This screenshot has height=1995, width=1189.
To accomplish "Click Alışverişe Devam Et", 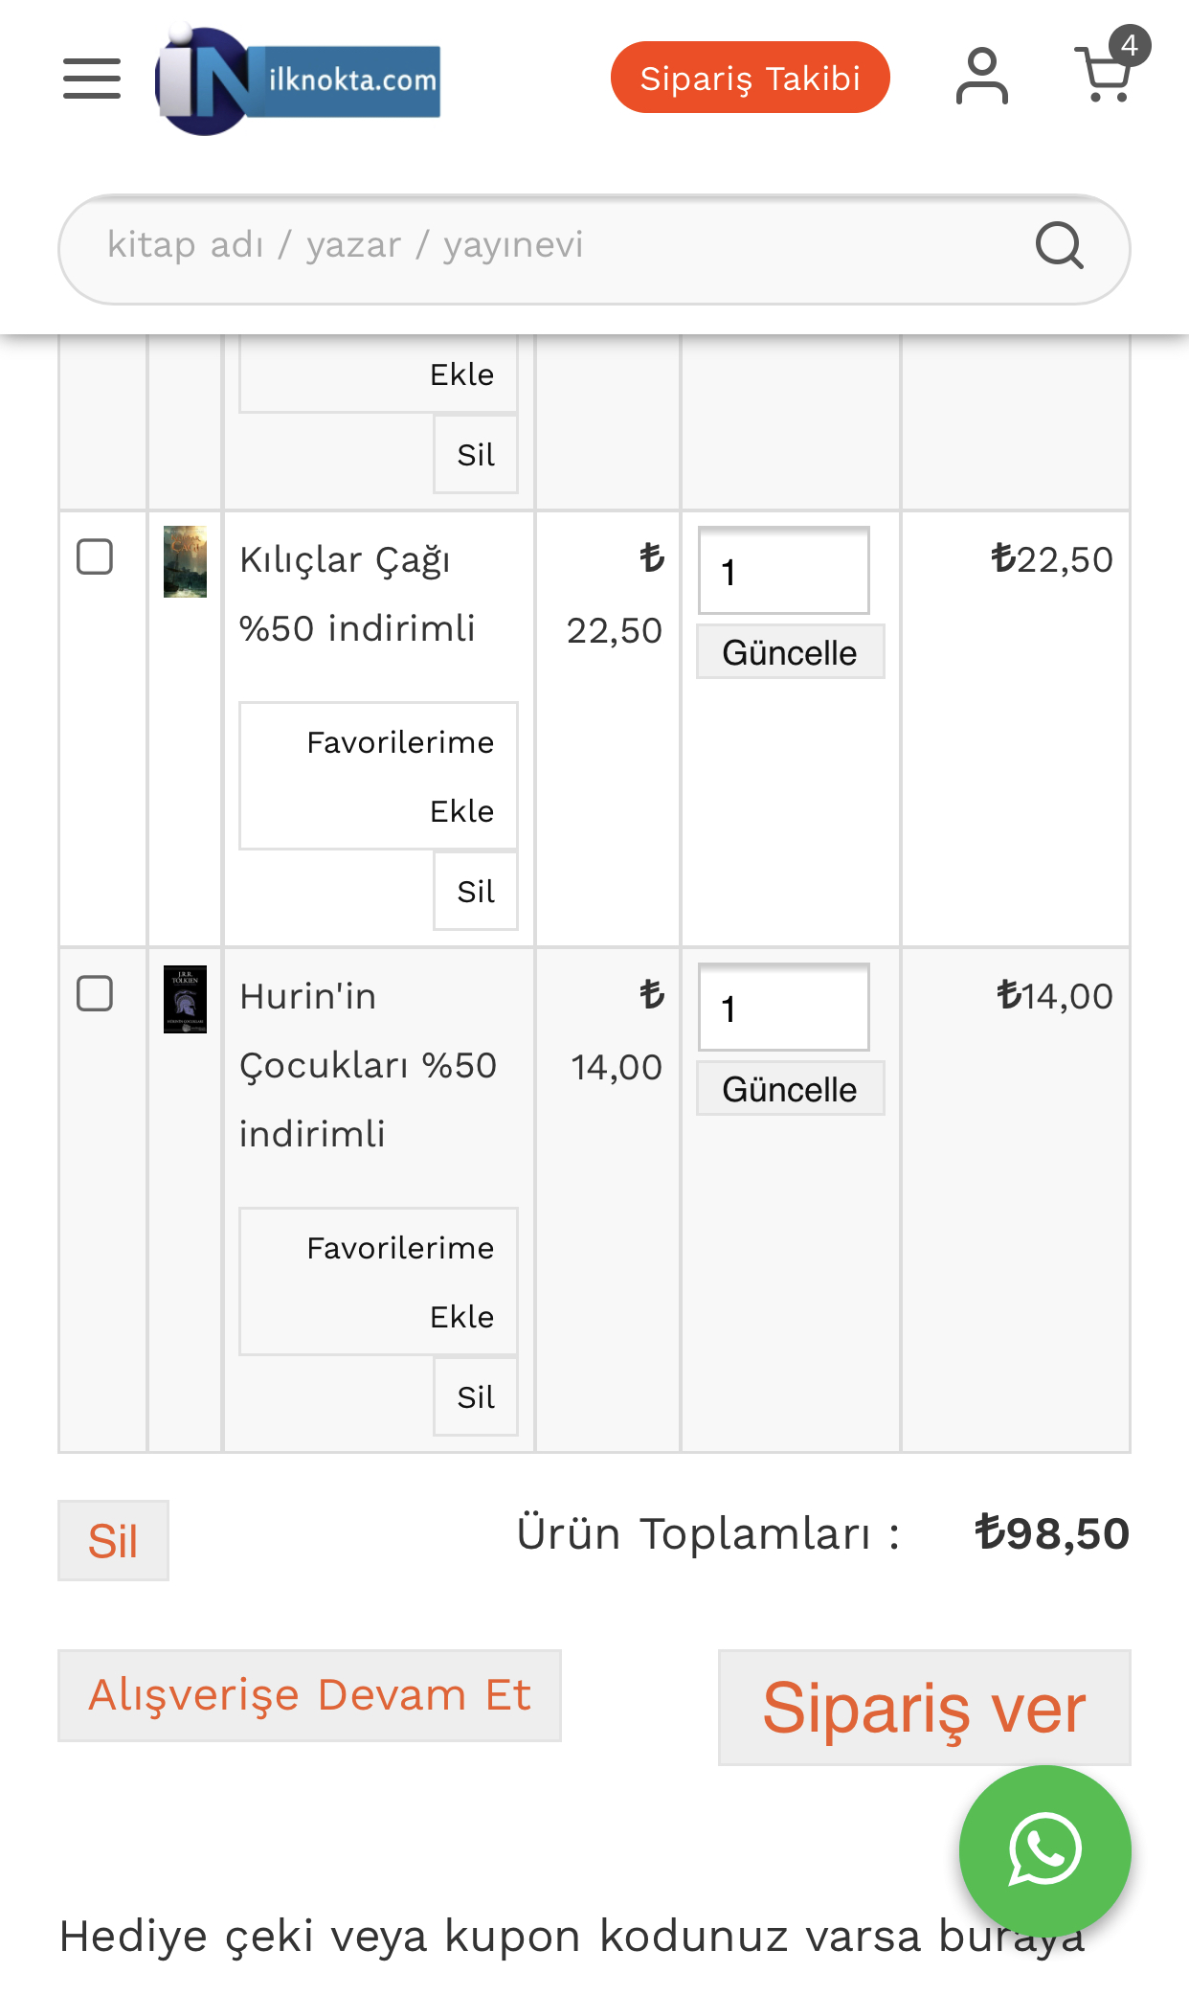I will (309, 1695).
